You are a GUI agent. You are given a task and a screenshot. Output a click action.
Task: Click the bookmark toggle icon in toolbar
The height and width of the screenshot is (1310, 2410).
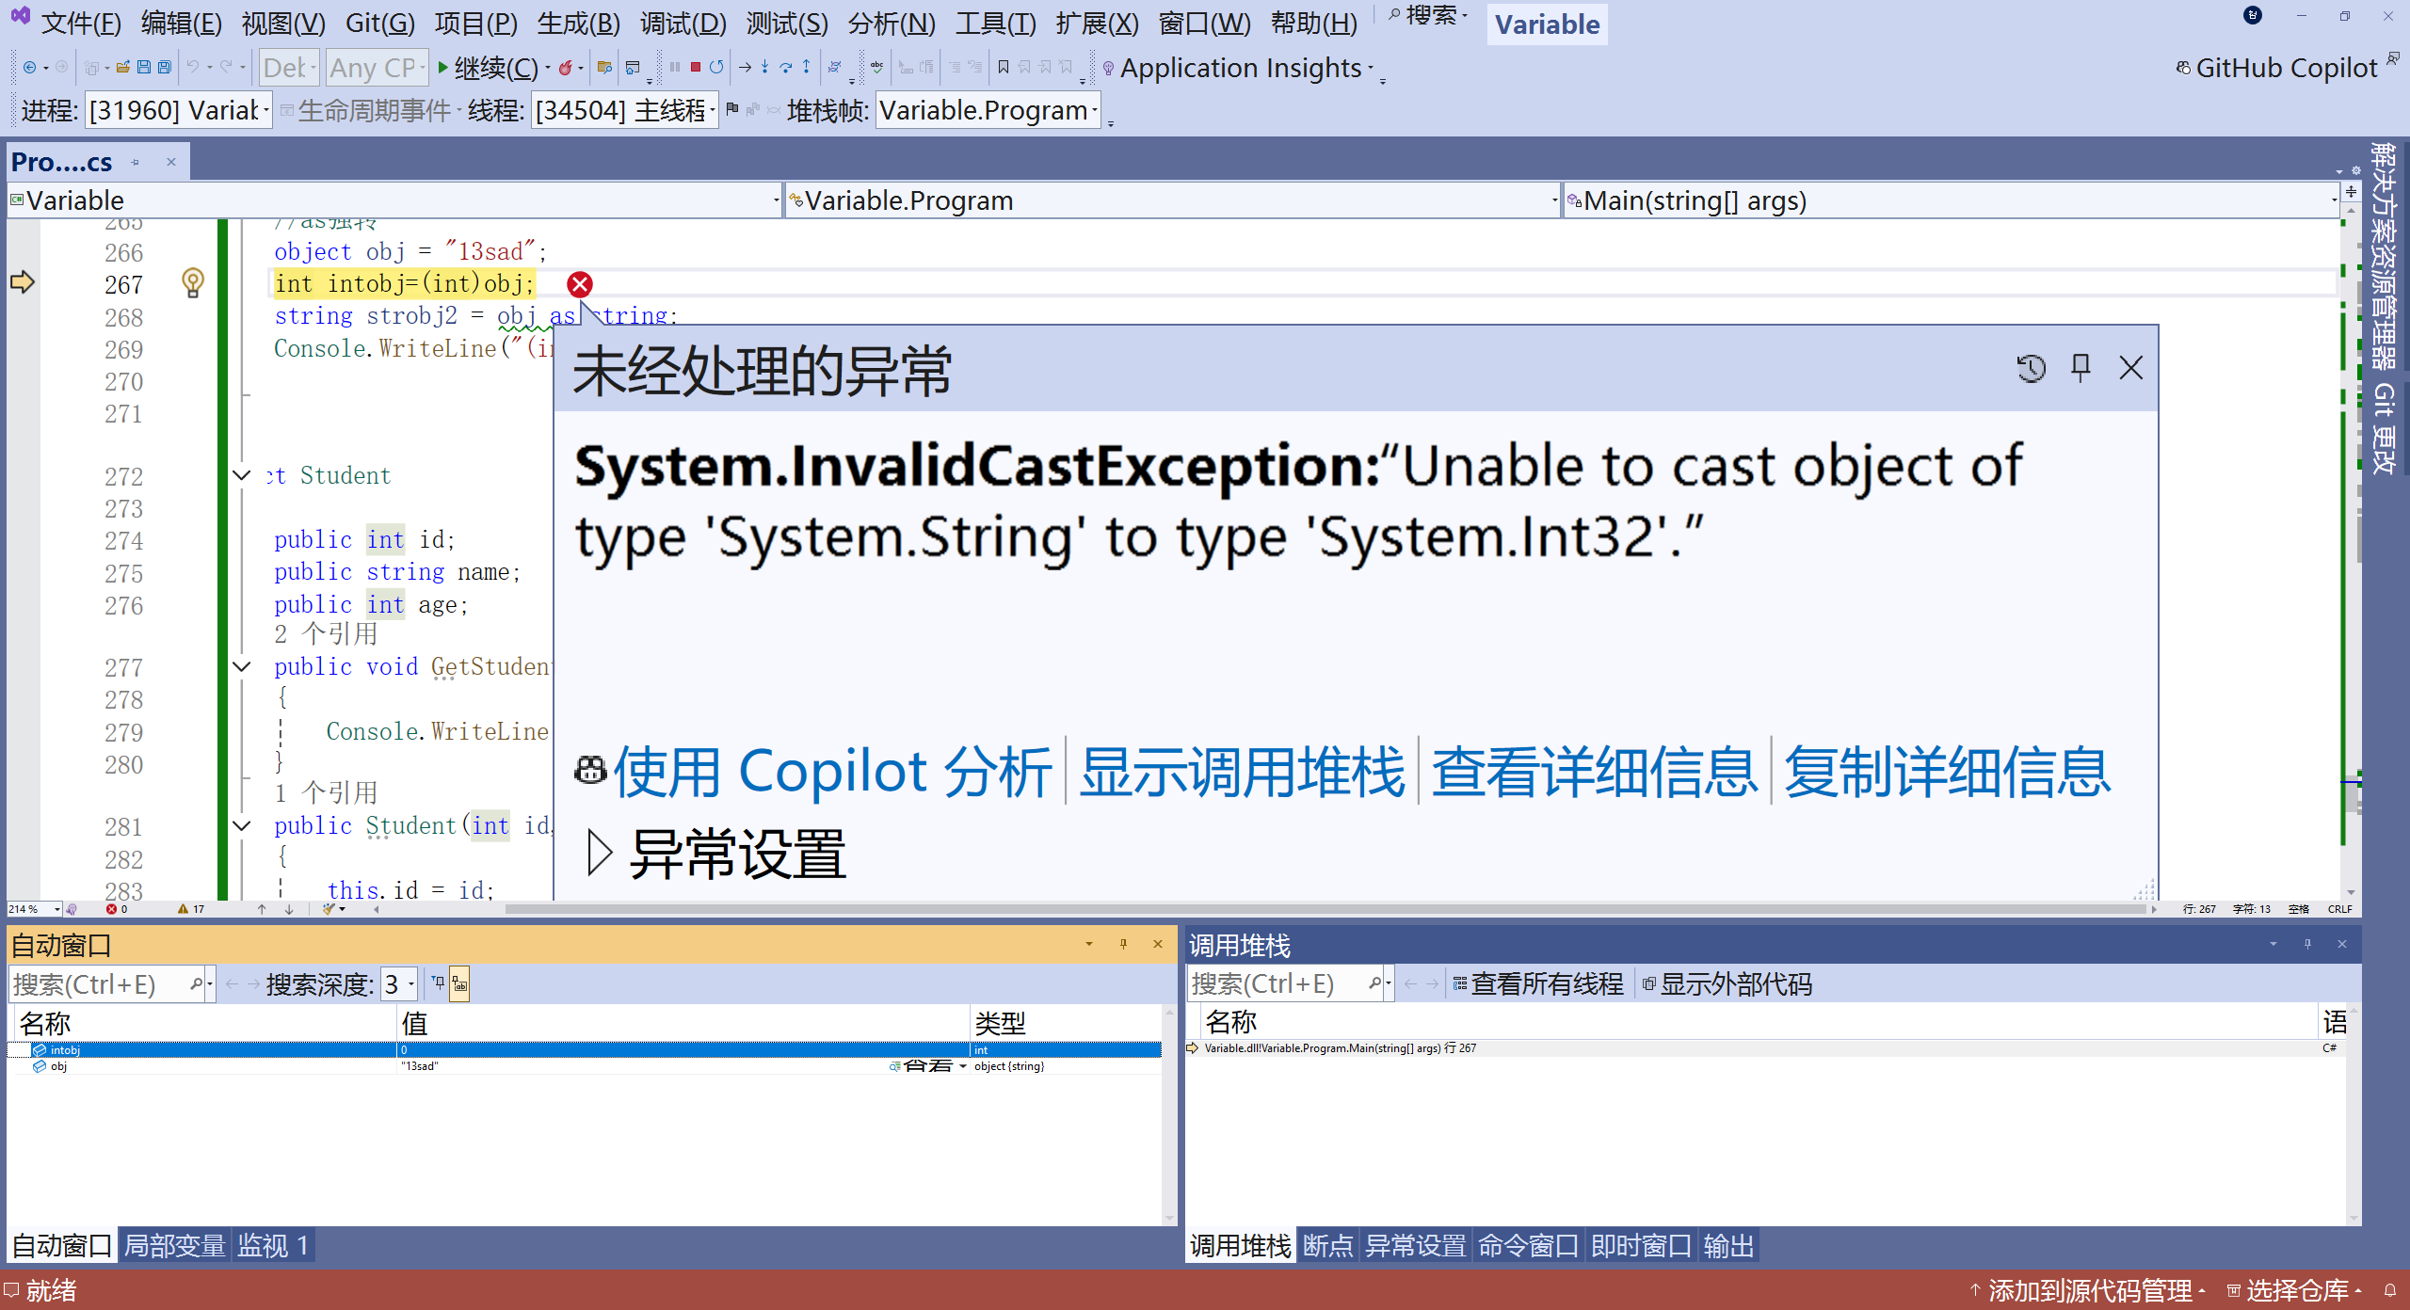(1004, 67)
